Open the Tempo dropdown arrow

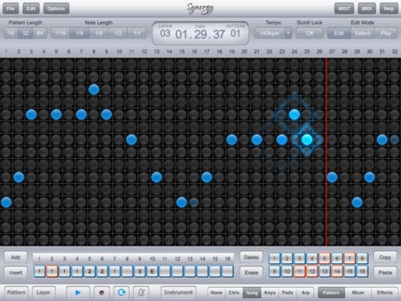point(288,33)
